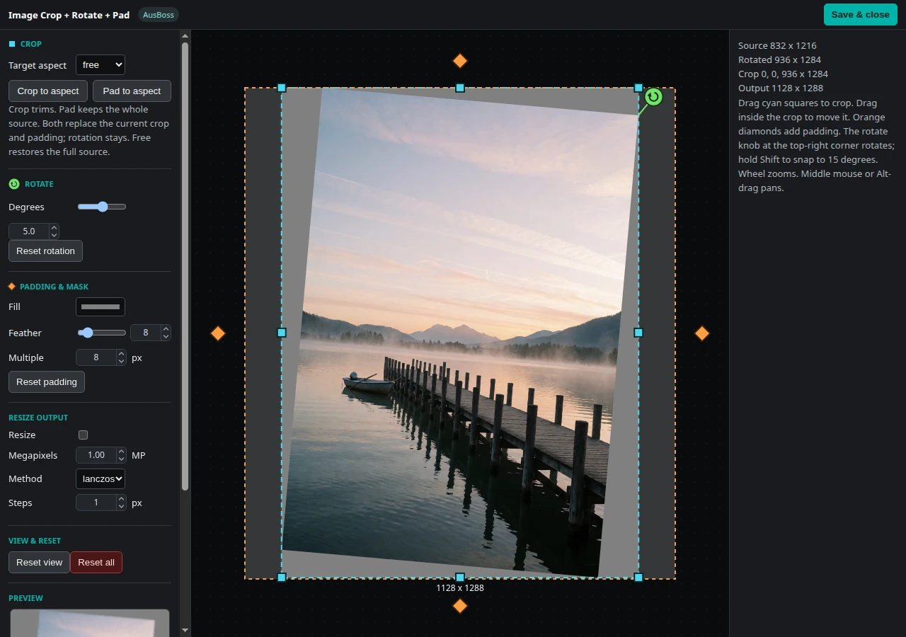
Task: Click the top orange padding diamond
Action: click(x=460, y=61)
